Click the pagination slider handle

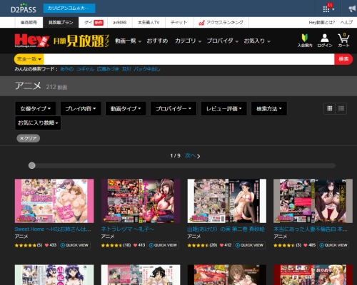pyautogui.click(x=32, y=165)
